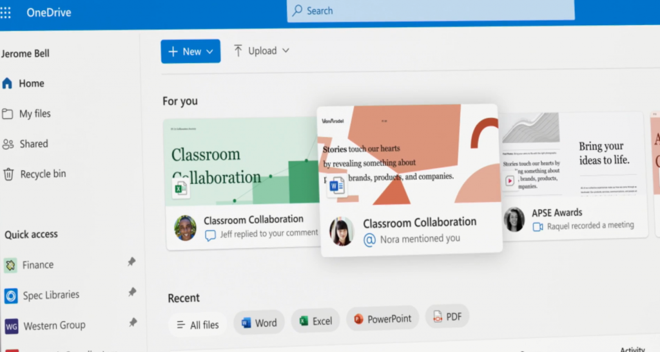Image resolution: width=660 pixels, height=352 pixels.
Task: Open My files in sidebar
Action: point(26,114)
